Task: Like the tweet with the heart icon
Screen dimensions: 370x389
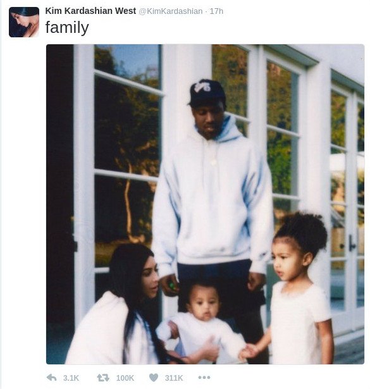Action: tap(154, 378)
